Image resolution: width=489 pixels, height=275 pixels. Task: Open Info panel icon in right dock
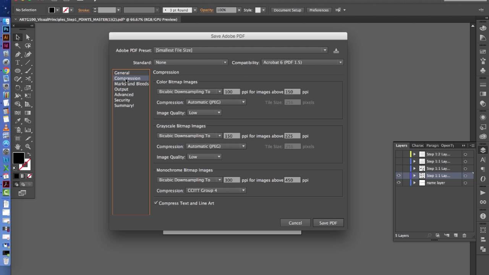[x=483, y=216]
